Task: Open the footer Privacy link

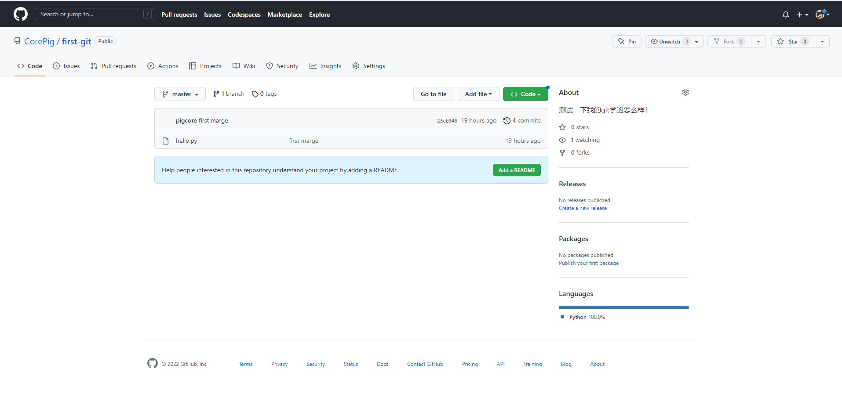Action: 279,364
